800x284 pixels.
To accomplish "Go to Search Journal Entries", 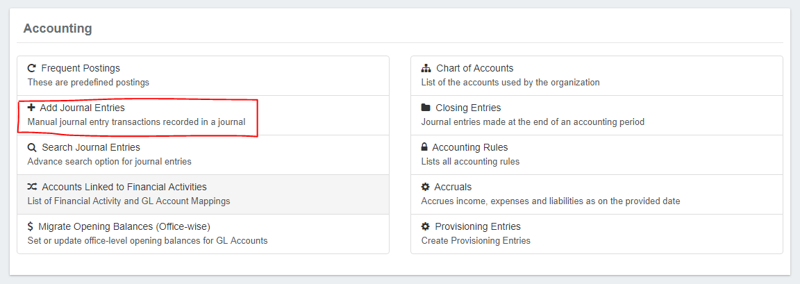I will pyautogui.click(x=91, y=148).
